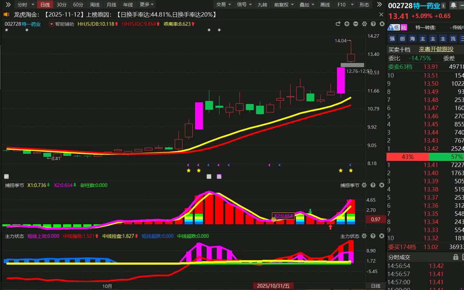
Task: Open settings gear for 捕捞季节 indicator
Action: pos(364,185)
